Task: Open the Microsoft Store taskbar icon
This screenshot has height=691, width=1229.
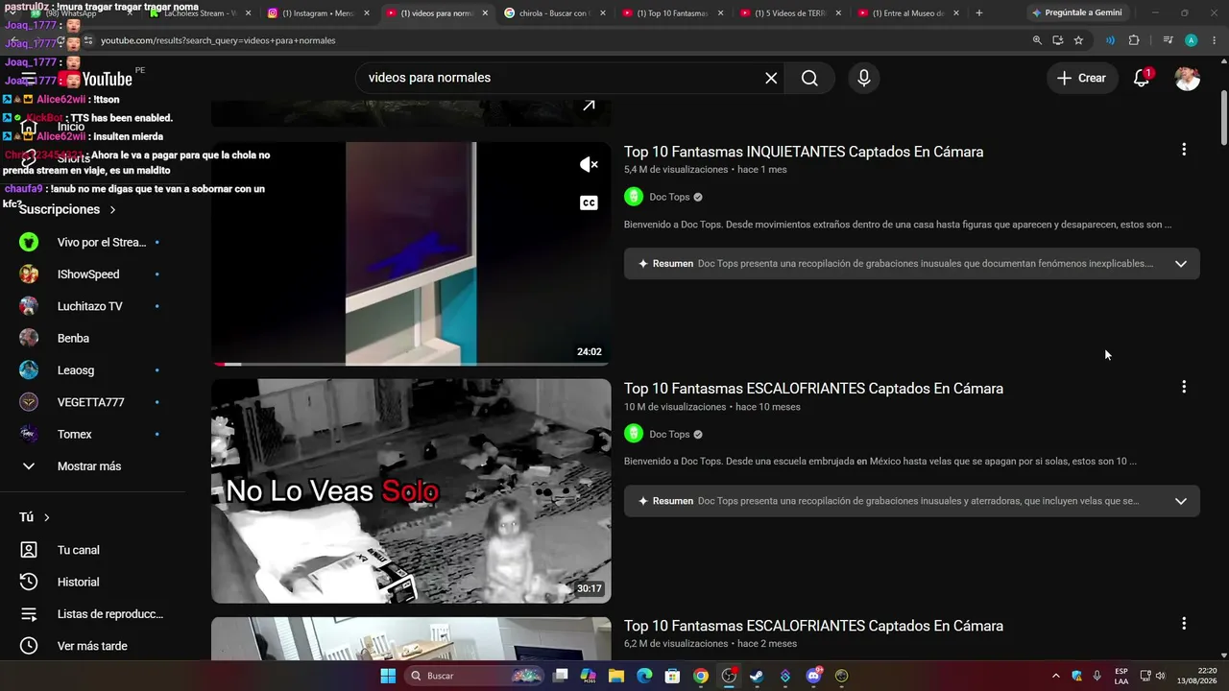Action: pos(672,676)
